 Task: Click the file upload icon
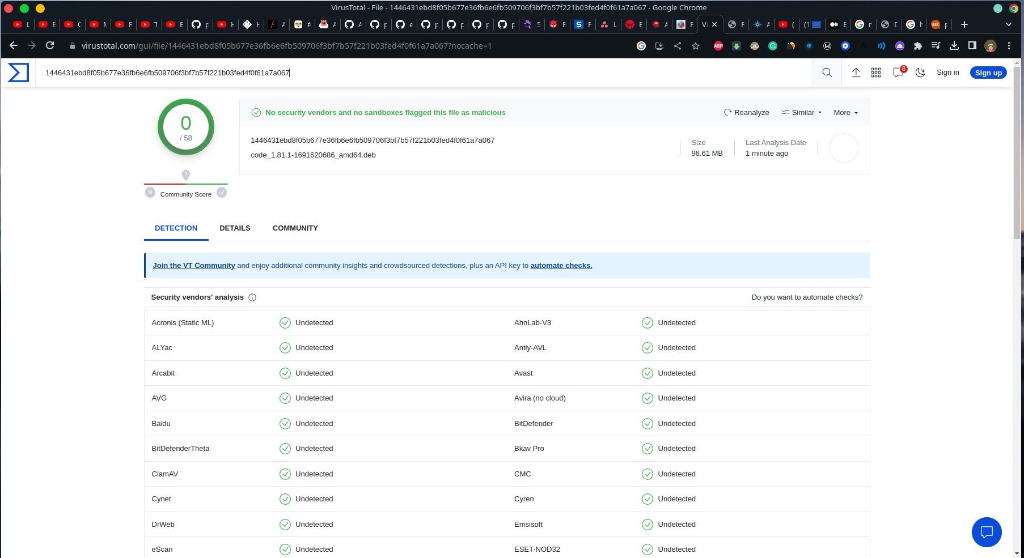856,73
